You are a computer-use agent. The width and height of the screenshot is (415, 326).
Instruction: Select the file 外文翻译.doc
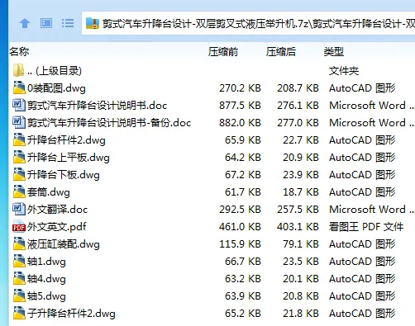pos(57,210)
